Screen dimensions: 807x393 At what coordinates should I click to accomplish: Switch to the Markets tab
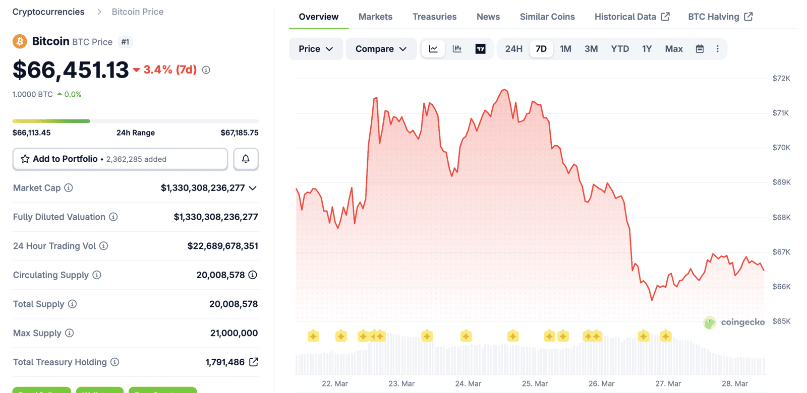click(375, 17)
